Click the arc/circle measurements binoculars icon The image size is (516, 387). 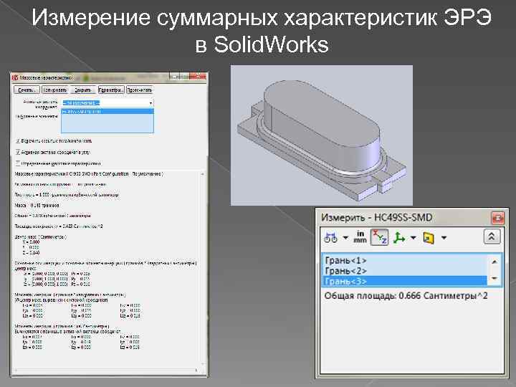click(330, 238)
